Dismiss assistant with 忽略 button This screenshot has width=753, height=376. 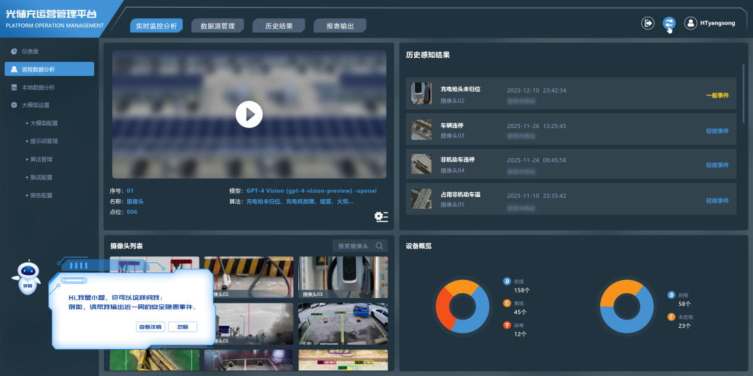pos(183,327)
